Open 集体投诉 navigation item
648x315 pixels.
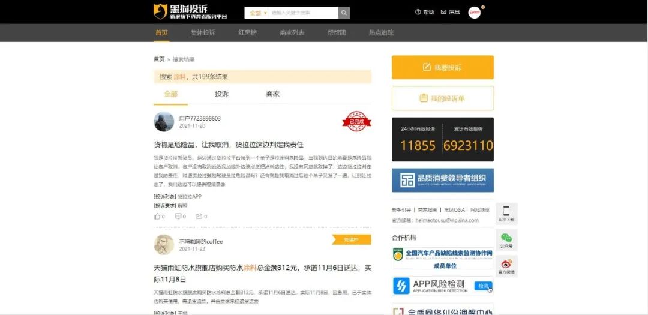[x=203, y=32]
